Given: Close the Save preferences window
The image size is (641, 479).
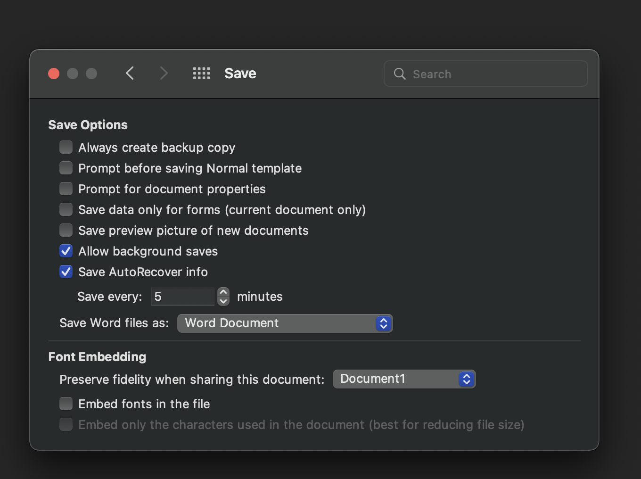Looking at the screenshot, I should tap(54, 74).
